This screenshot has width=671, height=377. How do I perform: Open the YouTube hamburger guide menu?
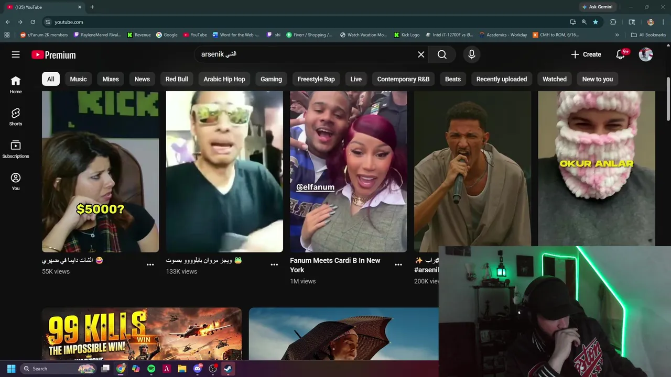(16, 54)
